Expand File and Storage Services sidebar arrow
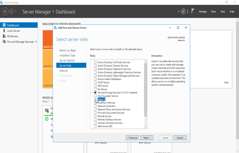The height and width of the screenshot is (153, 239). point(36,42)
